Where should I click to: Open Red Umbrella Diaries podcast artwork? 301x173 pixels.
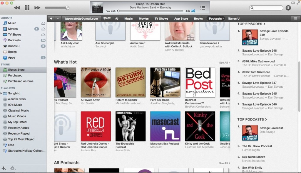pos(96,126)
